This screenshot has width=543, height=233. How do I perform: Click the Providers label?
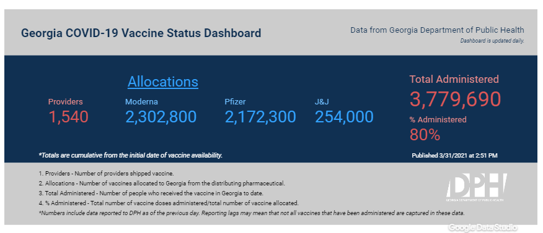(66, 101)
